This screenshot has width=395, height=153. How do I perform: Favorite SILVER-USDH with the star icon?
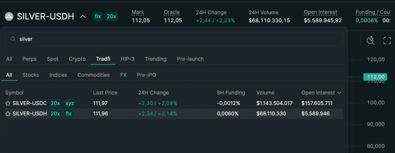click(x=8, y=114)
